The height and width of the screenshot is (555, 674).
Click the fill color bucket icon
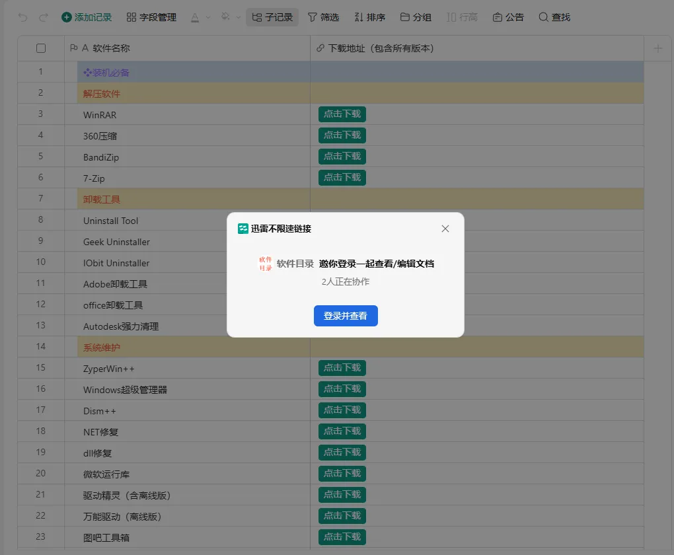click(225, 17)
